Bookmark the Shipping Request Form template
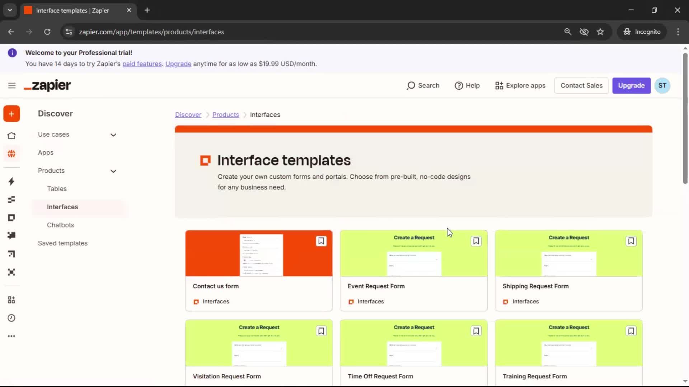This screenshot has height=387, width=689. [631, 241]
